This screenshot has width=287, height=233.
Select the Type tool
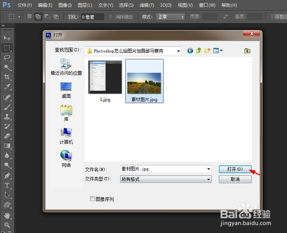point(7,185)
